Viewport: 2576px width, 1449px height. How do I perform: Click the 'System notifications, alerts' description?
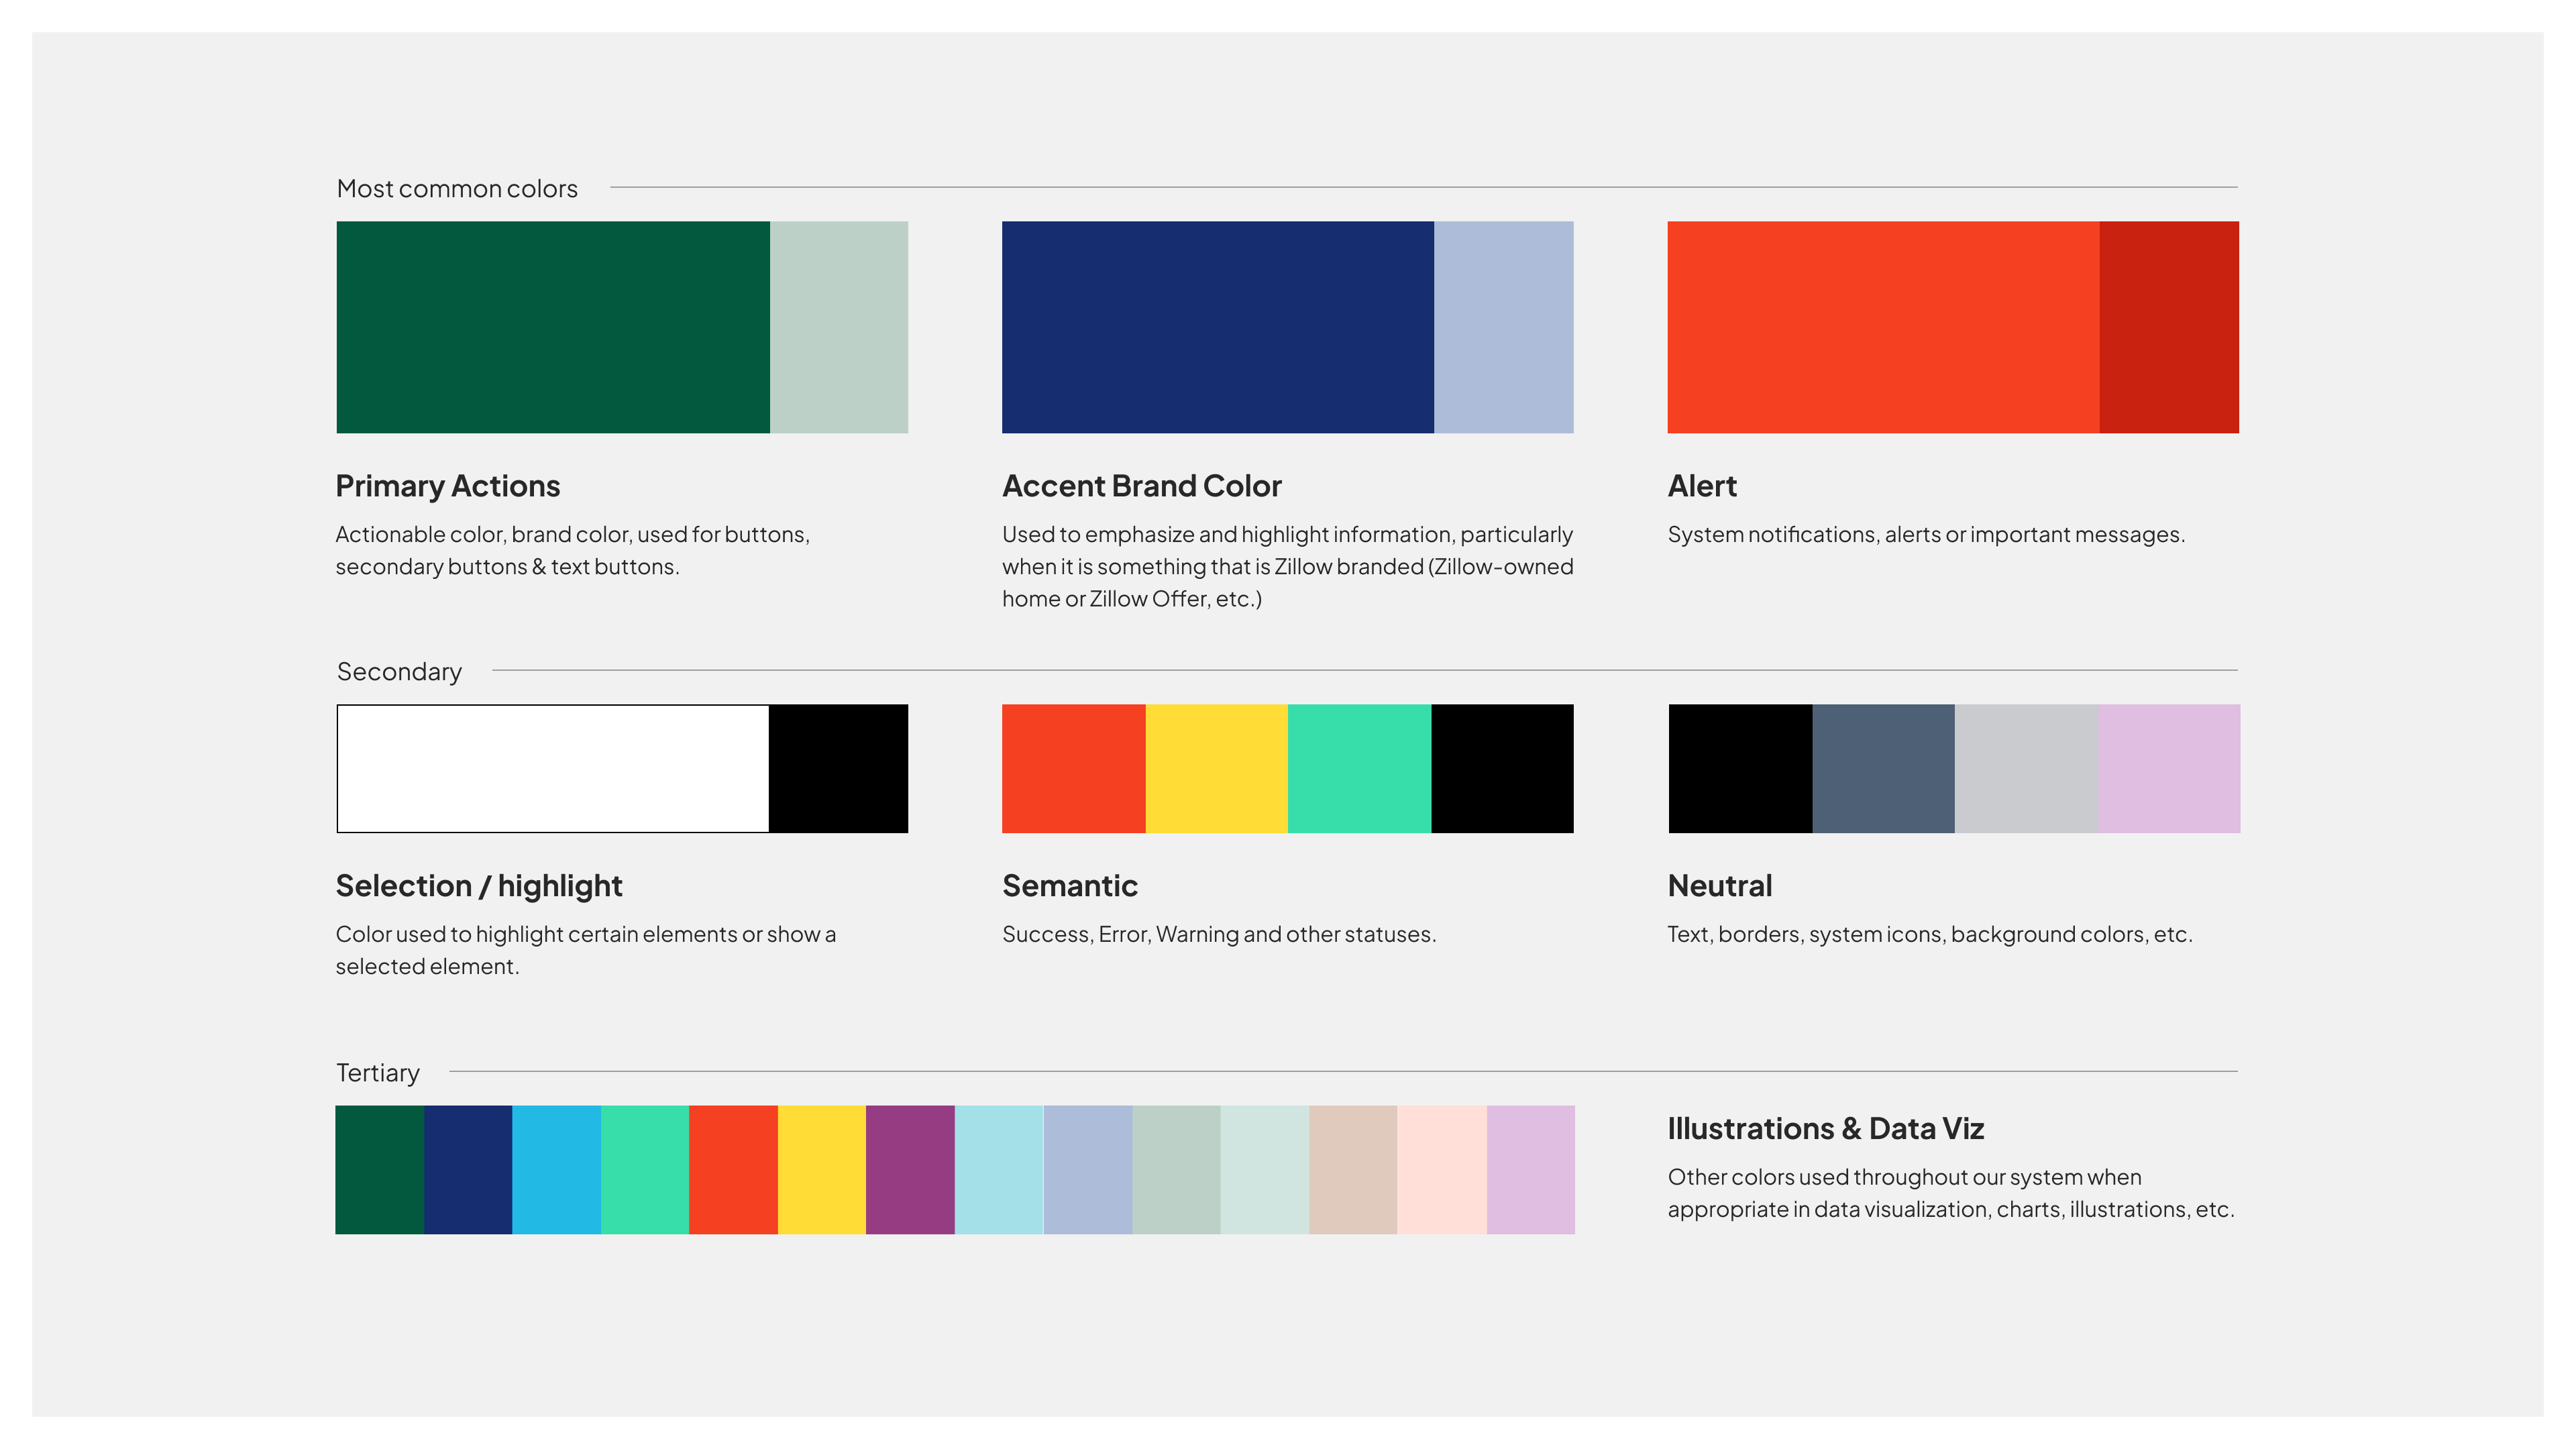(x=1926, y=534)
